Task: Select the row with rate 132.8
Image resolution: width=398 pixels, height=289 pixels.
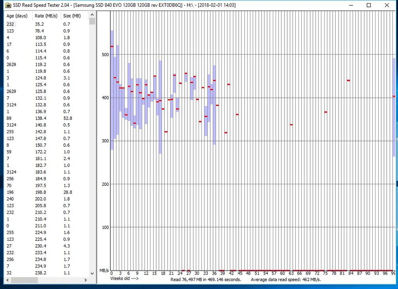Action: pos(47,105)
